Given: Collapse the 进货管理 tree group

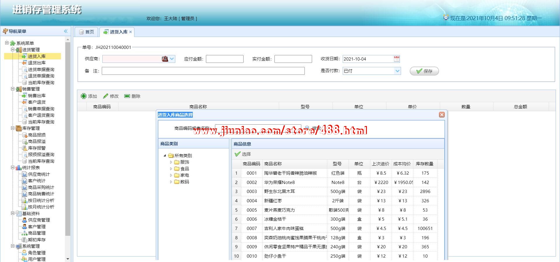Looking at the screenshot, I should point(13,49).
